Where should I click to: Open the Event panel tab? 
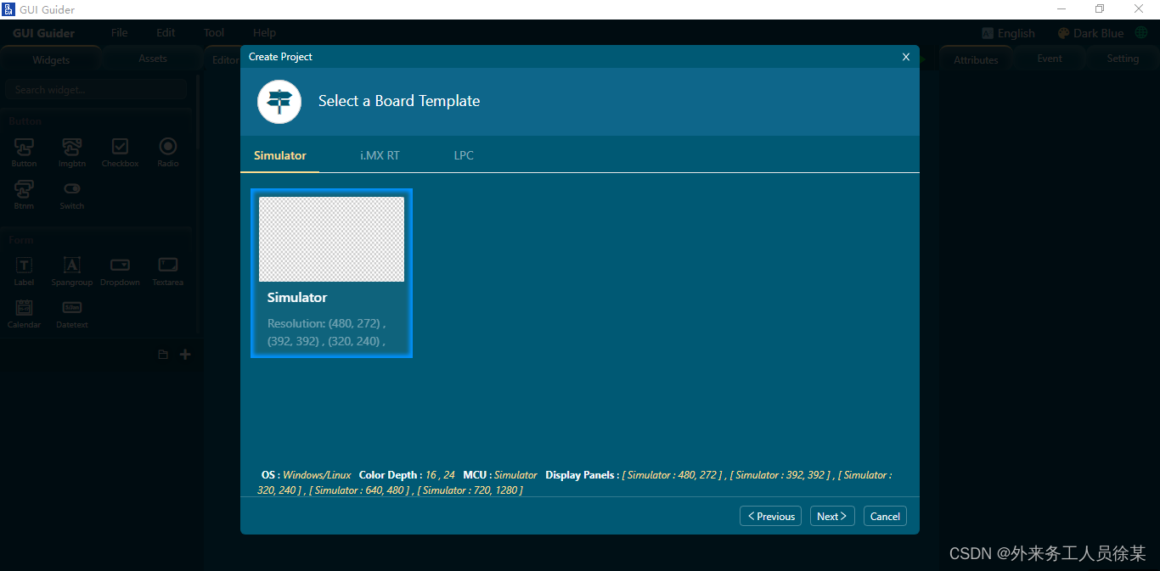[x=1050, y=59]
